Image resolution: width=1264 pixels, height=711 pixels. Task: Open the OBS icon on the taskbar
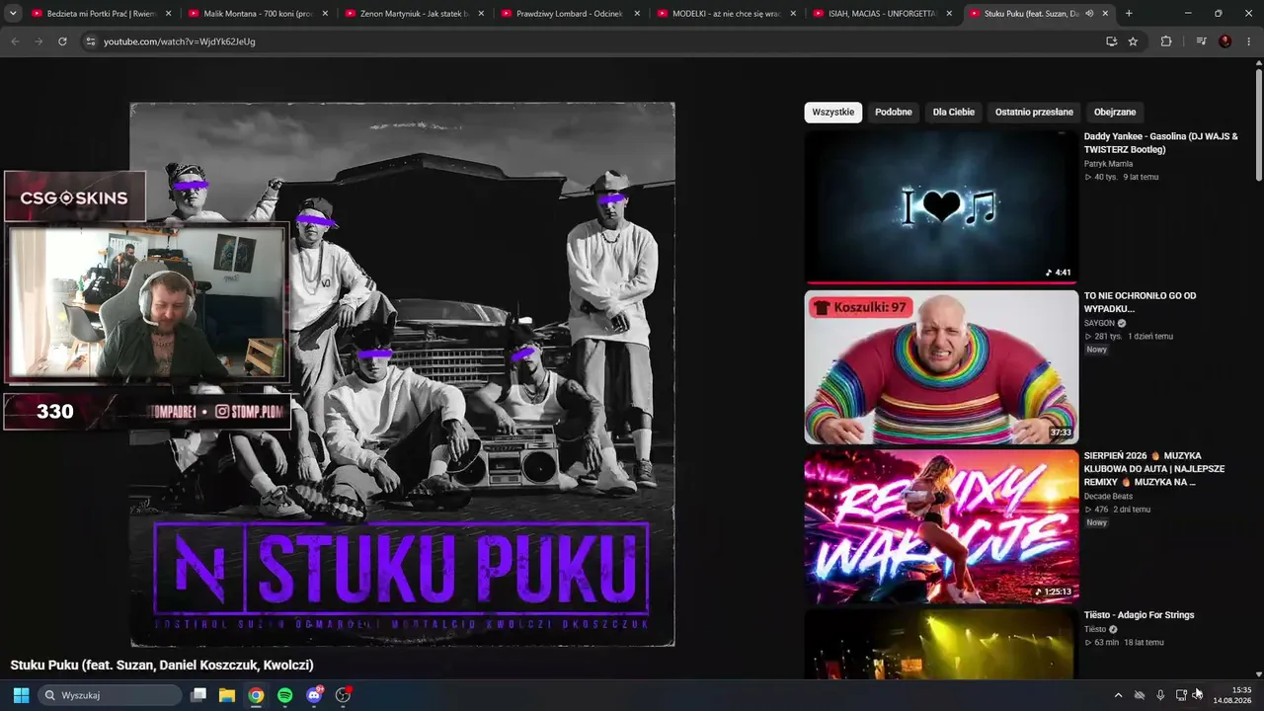pos(343,695)
